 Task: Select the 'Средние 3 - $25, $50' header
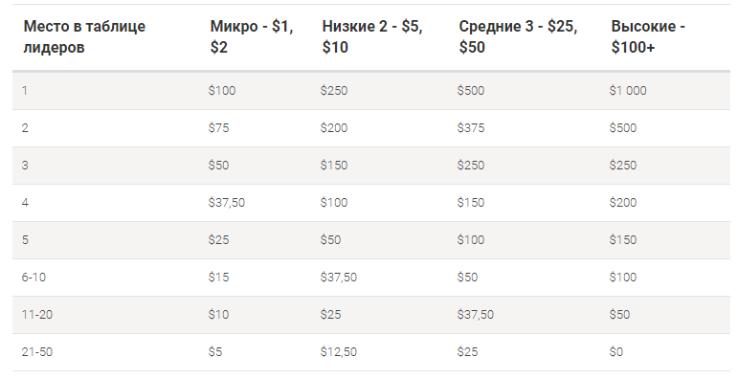(x=518, y=36)
